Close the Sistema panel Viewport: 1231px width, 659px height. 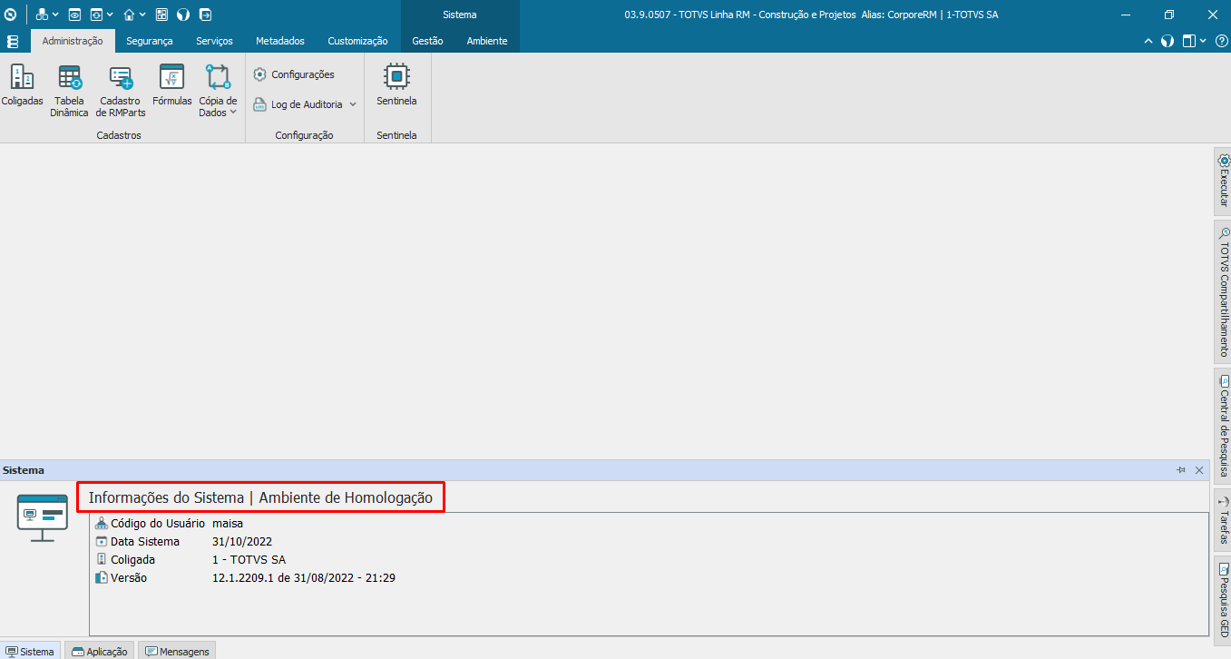[1199, 470]
